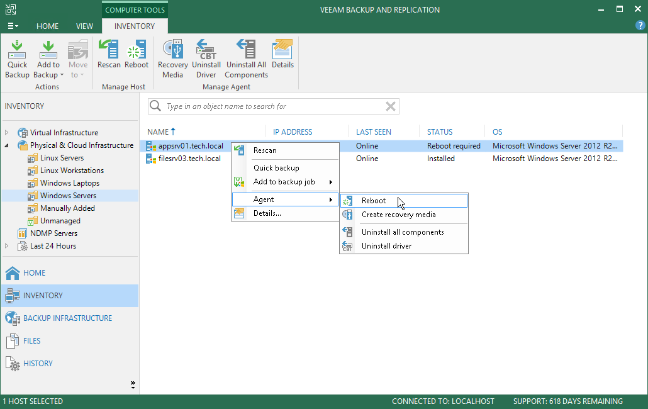
Task: Switch to the HOME ribbon tab
Action: pyautogui.click(x=48, y=26)
